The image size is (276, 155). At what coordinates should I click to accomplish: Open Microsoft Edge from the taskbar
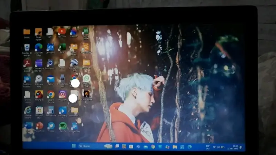click(189, 147)
